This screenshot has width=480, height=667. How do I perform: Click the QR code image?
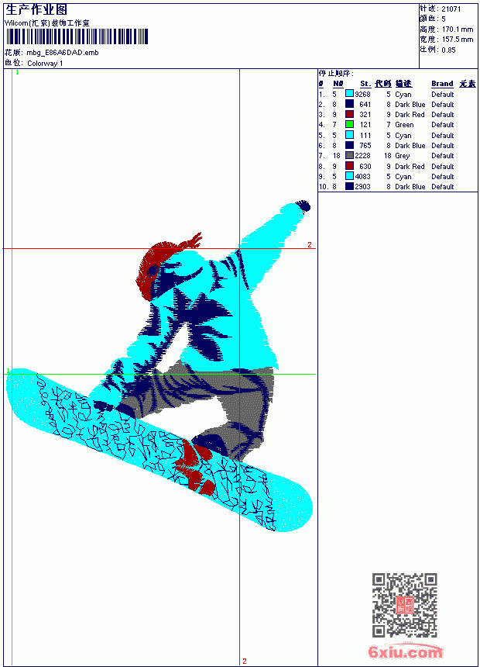click(x=405, y=605)
